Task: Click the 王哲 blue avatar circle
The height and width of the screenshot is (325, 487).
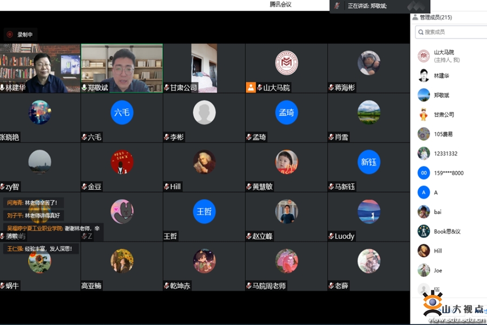Action: coord(204,211)
